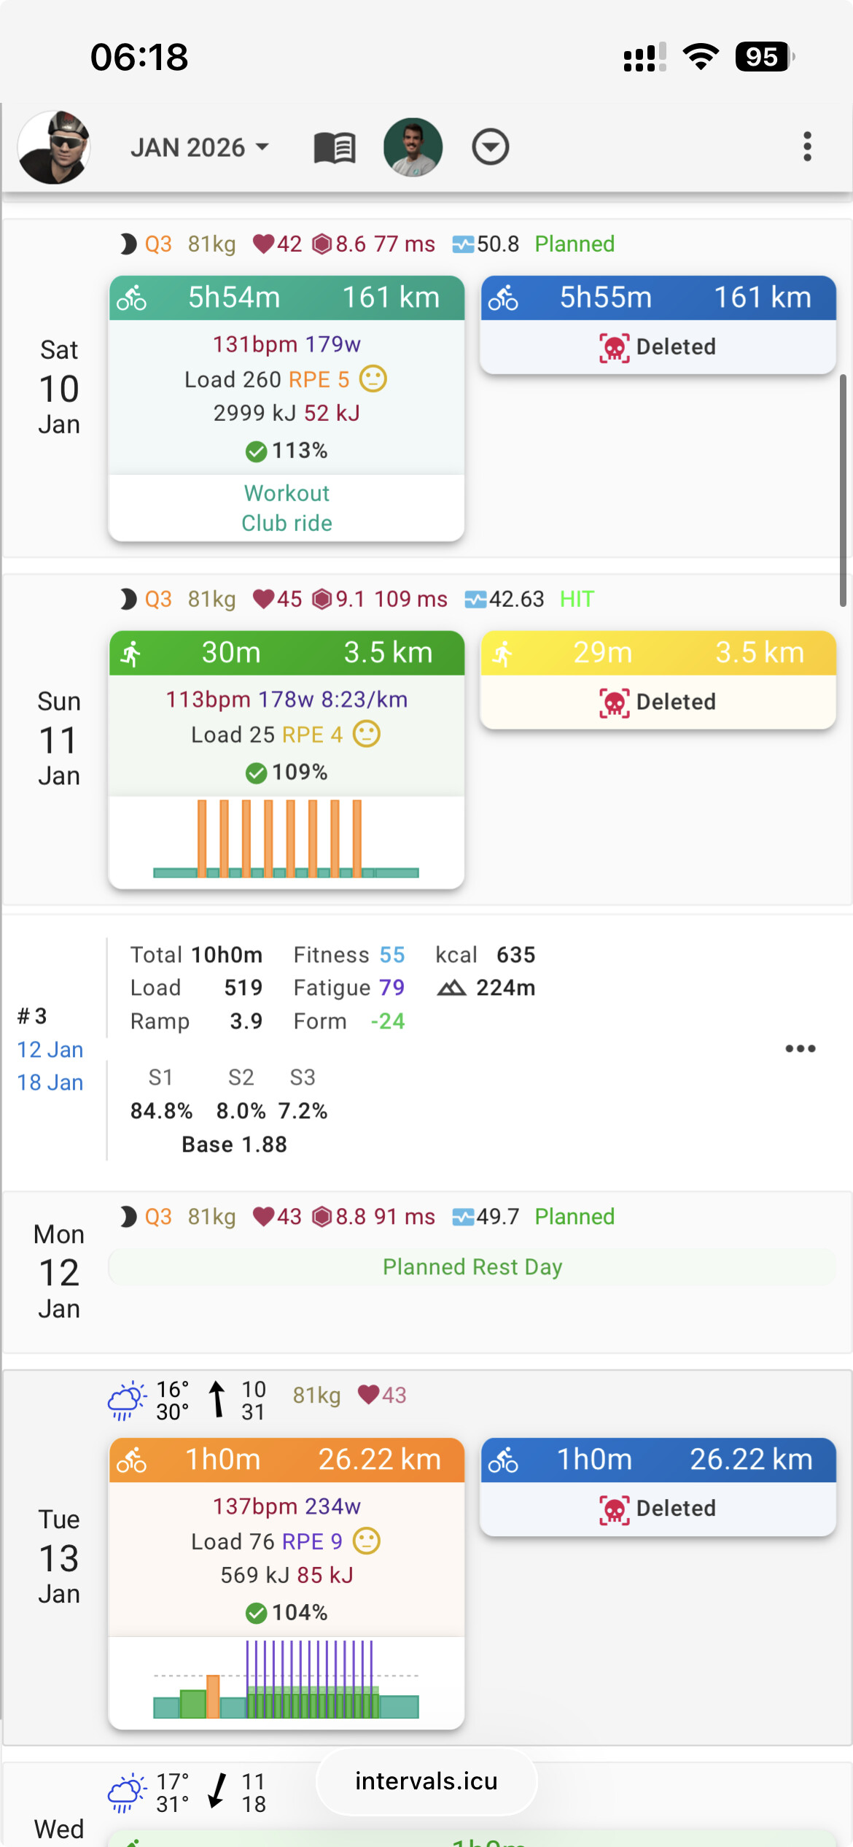Follow the 18 Jan week end link
The width and height of the screenshot is (853, 1847).
pos(50,1083)
